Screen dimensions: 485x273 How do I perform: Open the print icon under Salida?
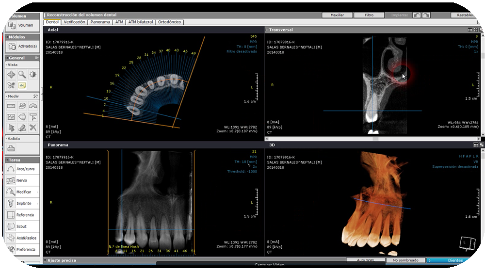point(11,149)
